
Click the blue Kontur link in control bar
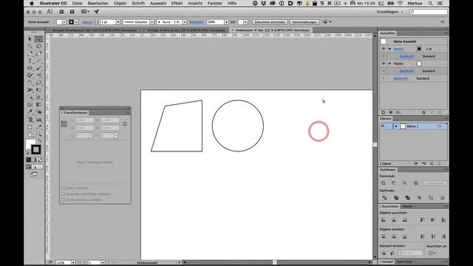click(x=87, y=22)
